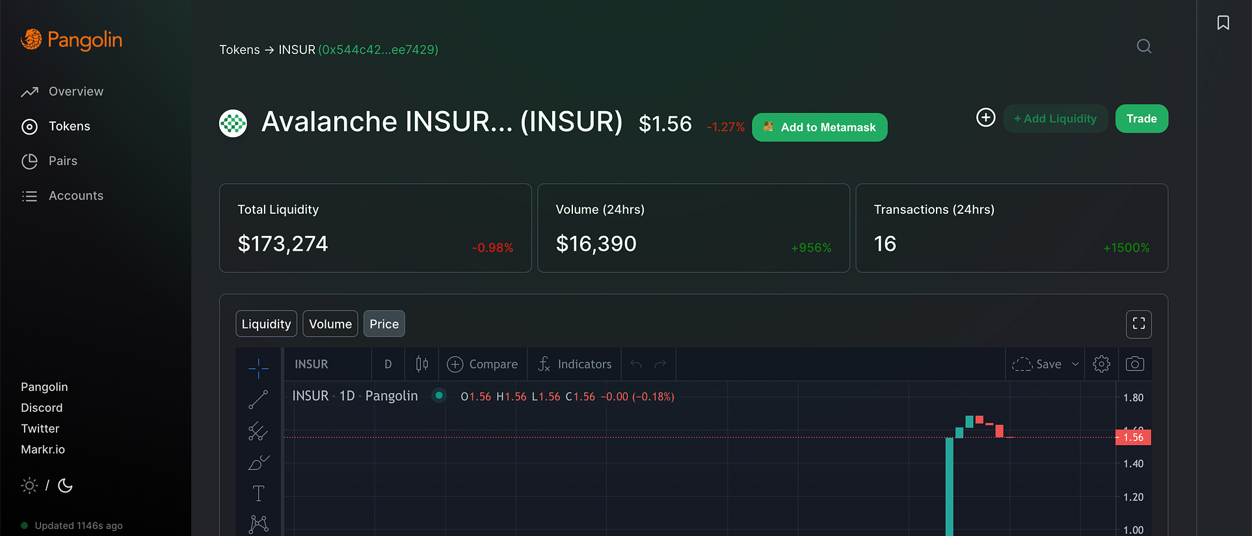Click the Pangolin logo

[x=72, y=40]
